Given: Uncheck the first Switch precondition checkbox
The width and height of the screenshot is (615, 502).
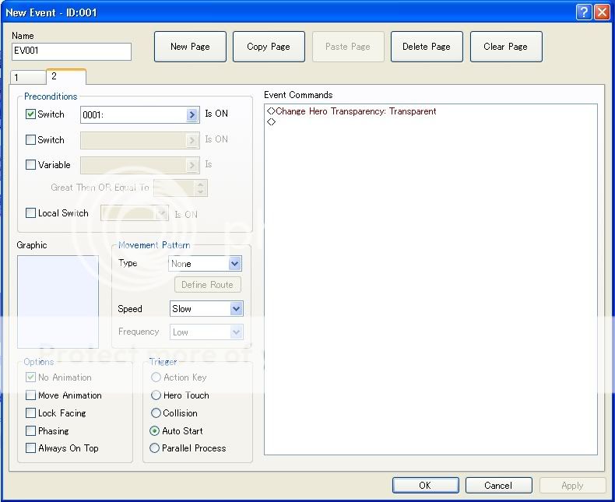Looking at the screenshot, I should pos(31,114).
